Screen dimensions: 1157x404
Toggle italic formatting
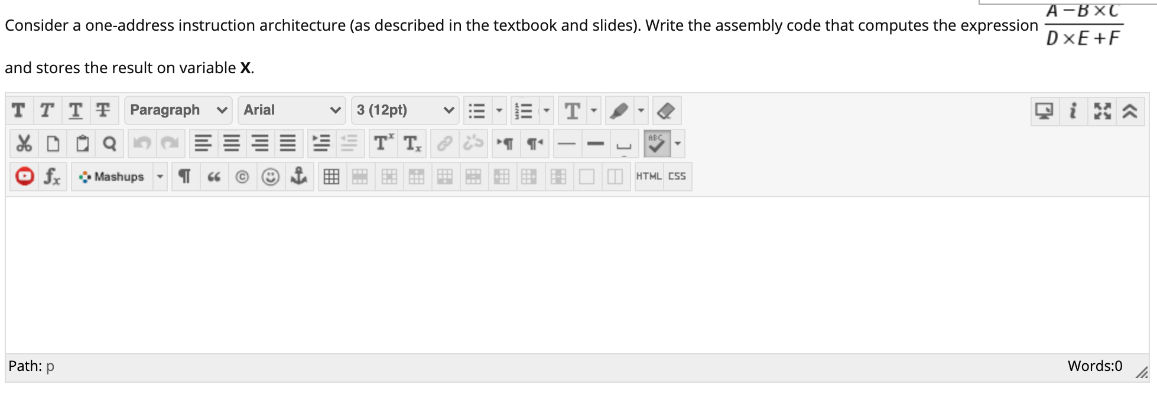coord(46,110)
